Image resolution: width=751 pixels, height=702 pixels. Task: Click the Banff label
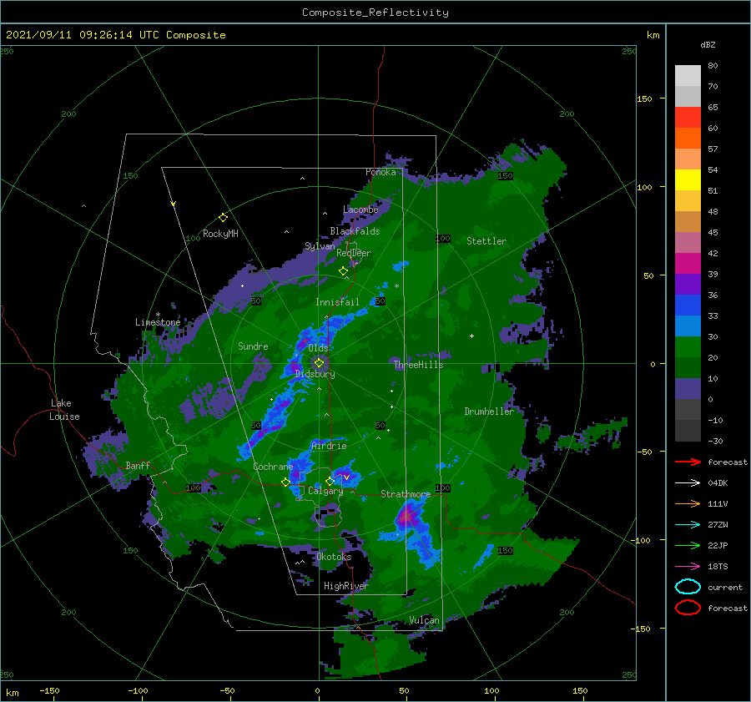138,465
